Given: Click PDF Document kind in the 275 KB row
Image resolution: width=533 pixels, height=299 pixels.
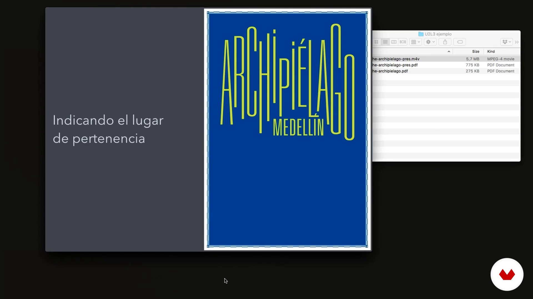Looking at the screenshot, I should [x=501, y=71].
